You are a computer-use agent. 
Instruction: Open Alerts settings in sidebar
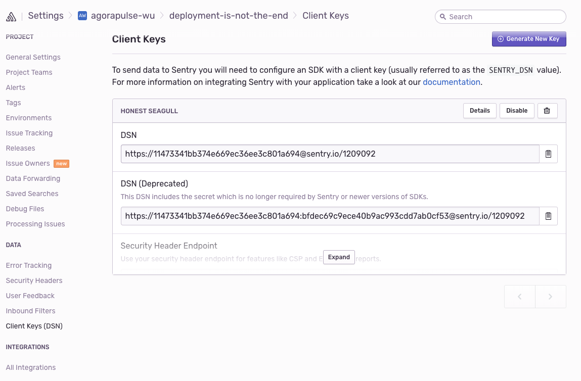16,87
